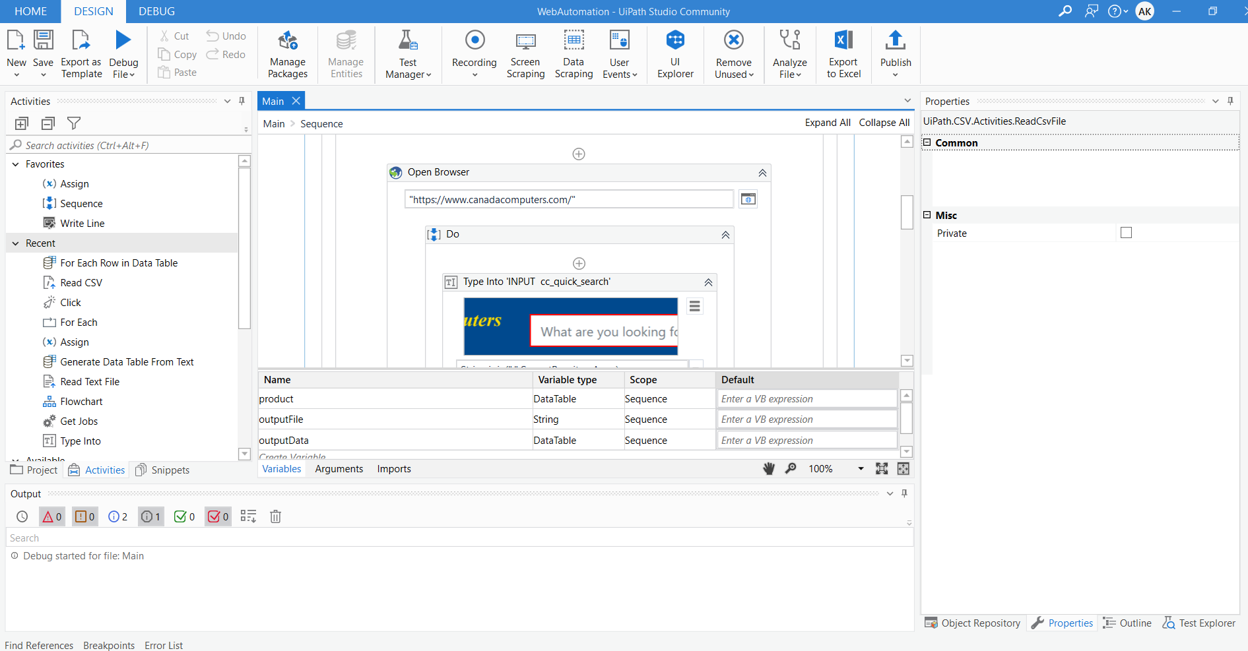Switch to the DEBUG ribbon tab
Screen dimensions: 1248x651
[156, 11]
